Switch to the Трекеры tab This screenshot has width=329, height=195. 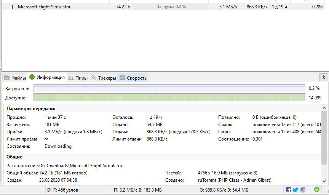click(x=103, y=78)
